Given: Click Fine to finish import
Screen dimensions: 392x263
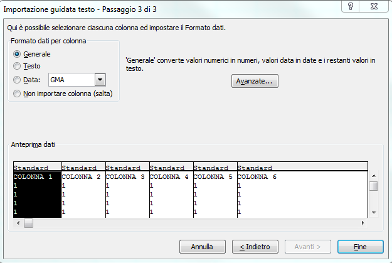Looking at the screenshot, I should 360,247.
